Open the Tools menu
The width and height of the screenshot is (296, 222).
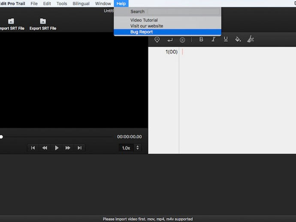(x=62, y=3)
